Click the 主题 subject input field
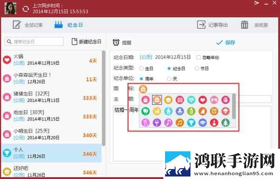Image resolution: width=280 pixels, height=179 pixels. (x=253, y=99)
